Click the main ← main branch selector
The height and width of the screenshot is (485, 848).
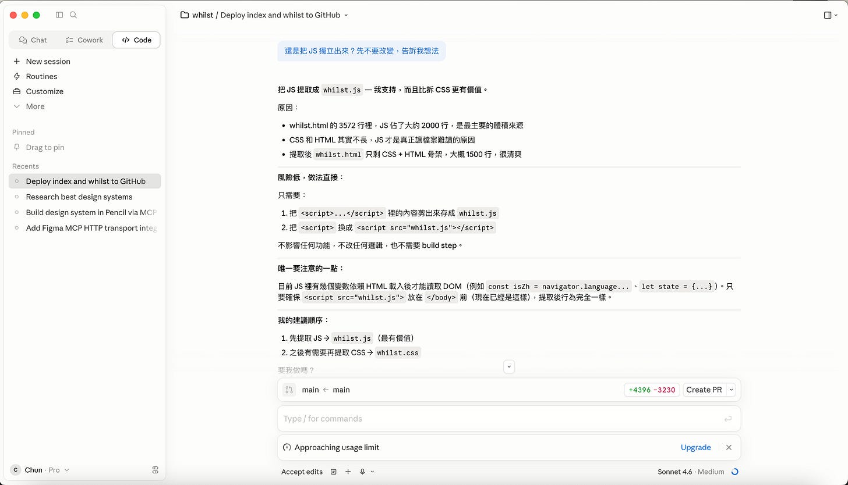[326, 390]
